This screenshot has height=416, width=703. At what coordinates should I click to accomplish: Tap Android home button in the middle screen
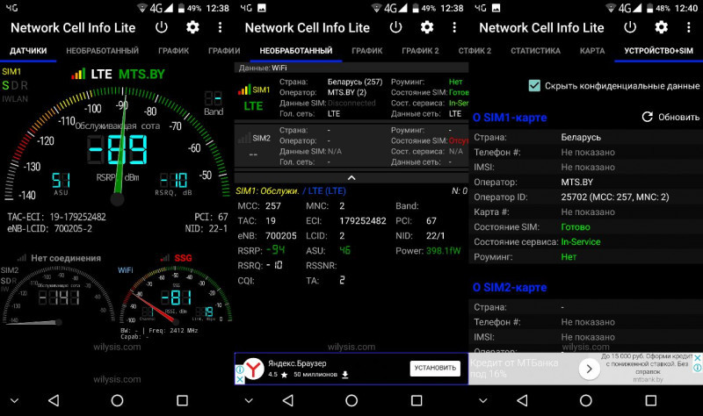[x=351, y=400]
